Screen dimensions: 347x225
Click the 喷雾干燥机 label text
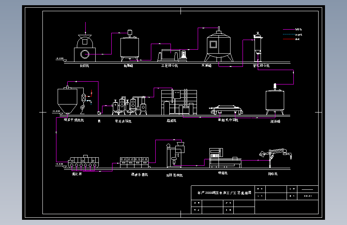coord(74,120)
